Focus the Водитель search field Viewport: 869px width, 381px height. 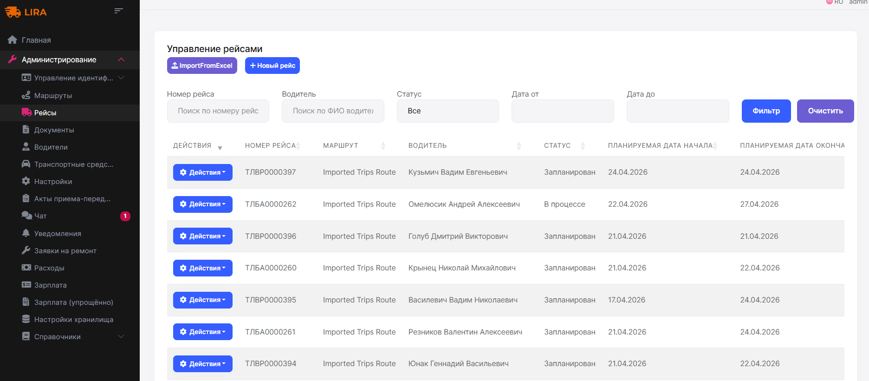pos(333,111)
